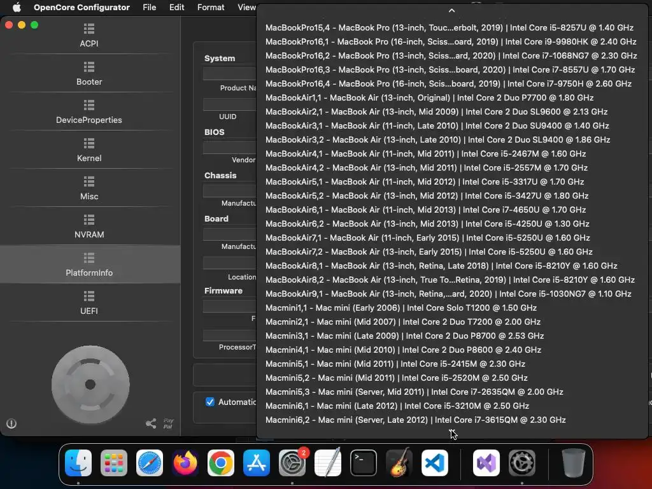Select MacBookAir5,1 i5-3317U model
The width and height of the screenshot is (652, 489).
452,181
